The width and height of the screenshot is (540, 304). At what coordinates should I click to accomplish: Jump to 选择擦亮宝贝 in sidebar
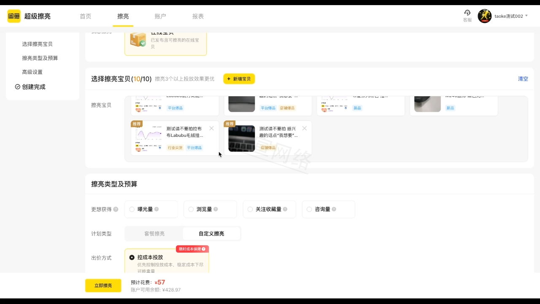[37, 44]
